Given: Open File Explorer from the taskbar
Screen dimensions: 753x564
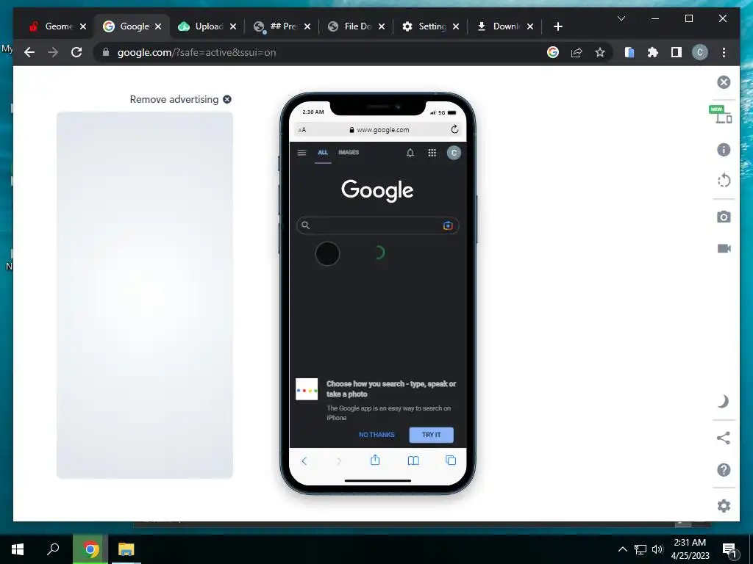Looking at the screenshot, I should [x=126, y=549].
